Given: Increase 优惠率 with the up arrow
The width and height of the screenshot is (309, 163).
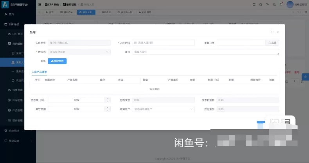Looking at the screenshot, I should pyautogui.click(x=108, y=98).
